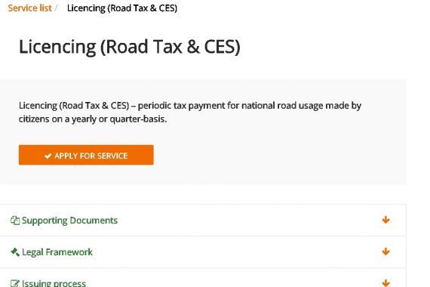Image resolution: width=430 pixels, height=287 pixels.
Task: Open the Legal Framework section title
Action: [57, 252]
